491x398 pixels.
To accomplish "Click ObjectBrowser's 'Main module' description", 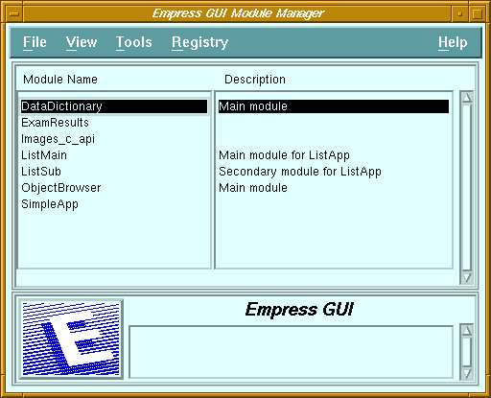I will coord(253,188).
